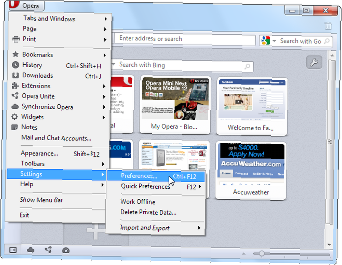Click the Opera Unite status bar icon
This screenshot has width=342, height=265.
48,250
